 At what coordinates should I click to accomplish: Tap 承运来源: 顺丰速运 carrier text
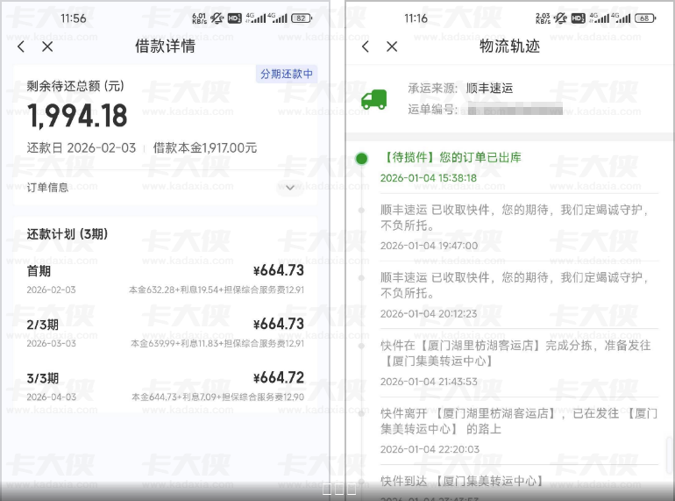(460, 89)
